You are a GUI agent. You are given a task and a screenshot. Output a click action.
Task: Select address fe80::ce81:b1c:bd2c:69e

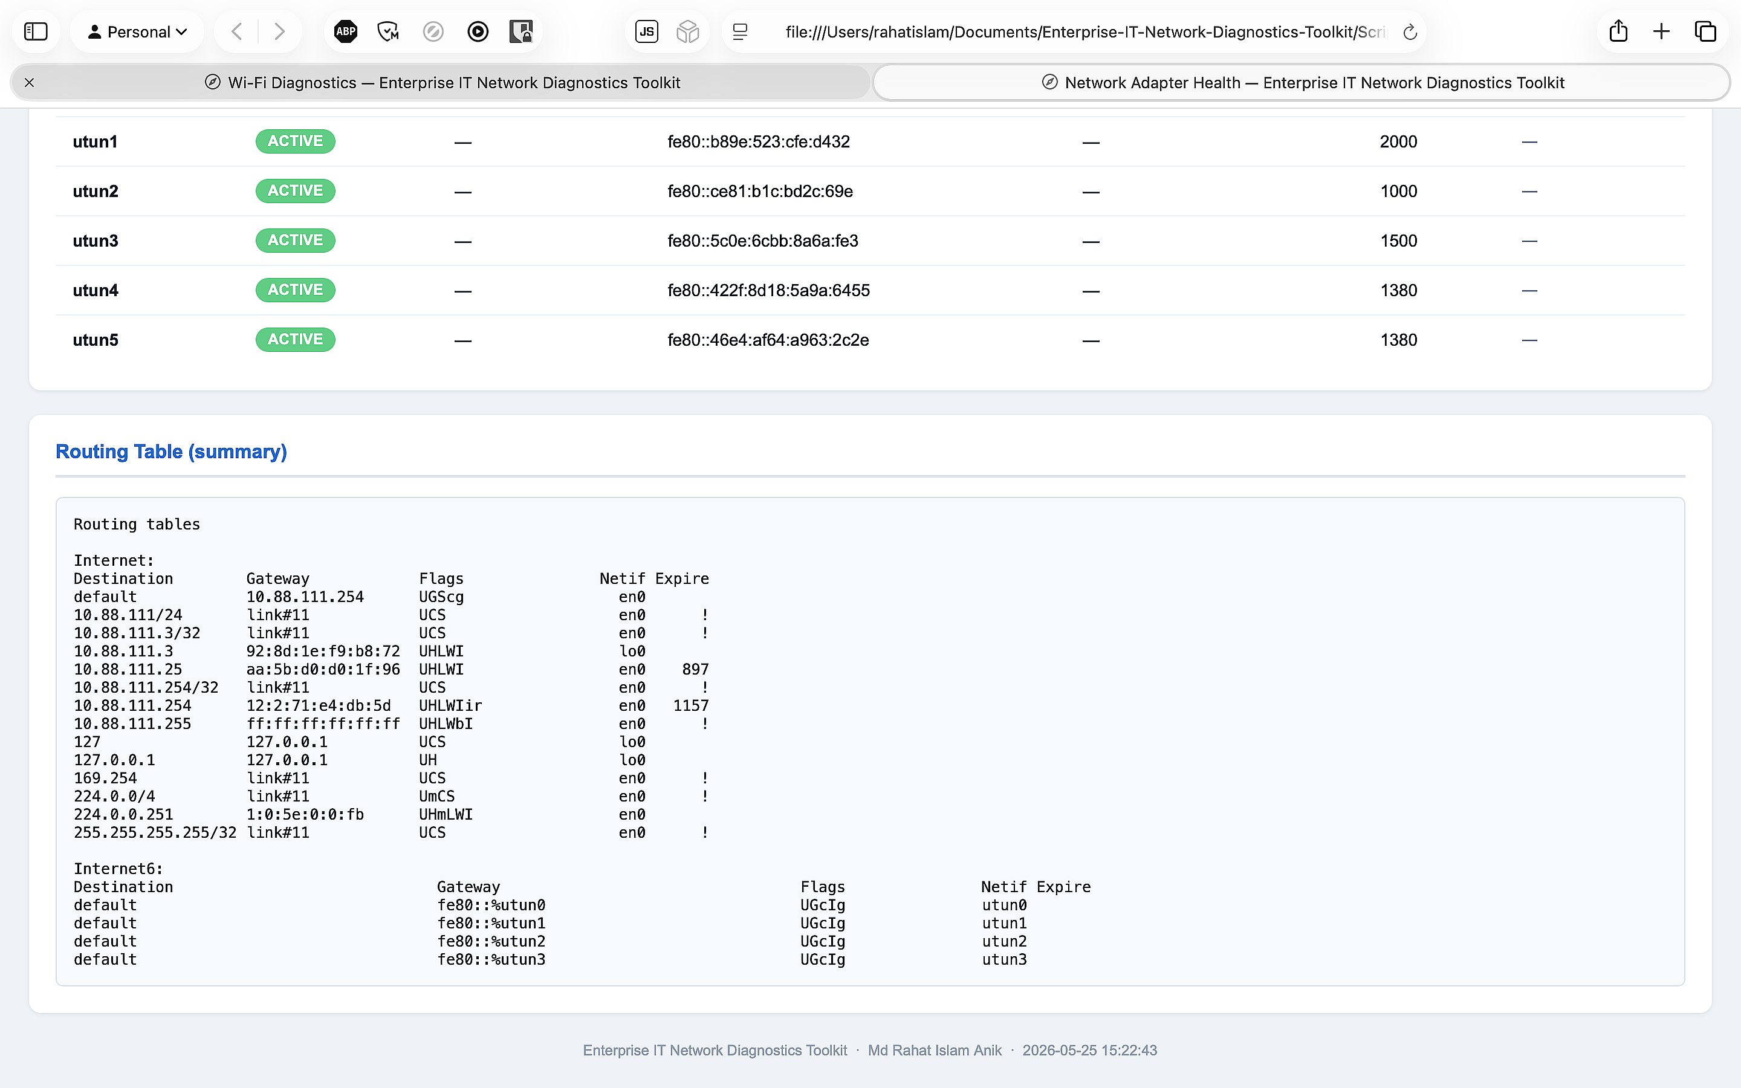point(760,192)
